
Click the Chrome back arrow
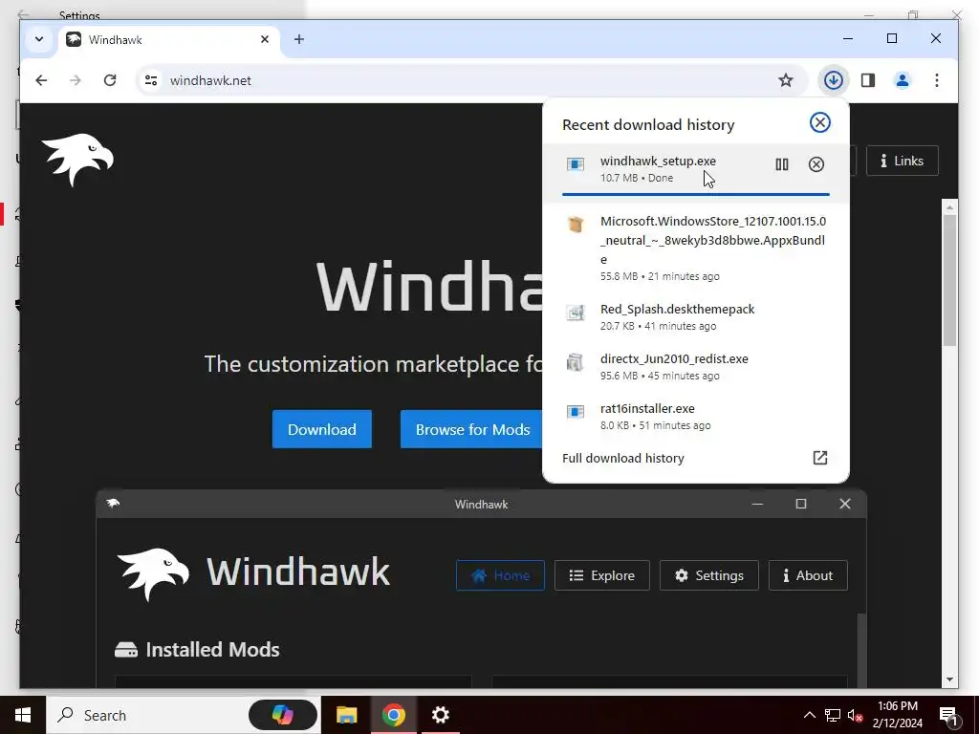(41, 80)
